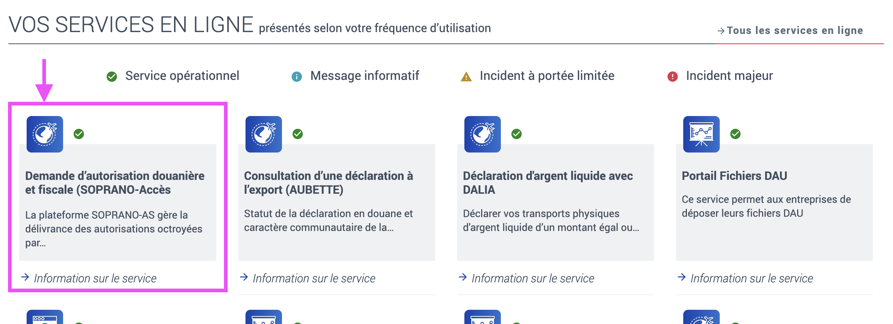Open Information sur le service for Portail DAU
The image size is (893, 324).
coord(751,278)
